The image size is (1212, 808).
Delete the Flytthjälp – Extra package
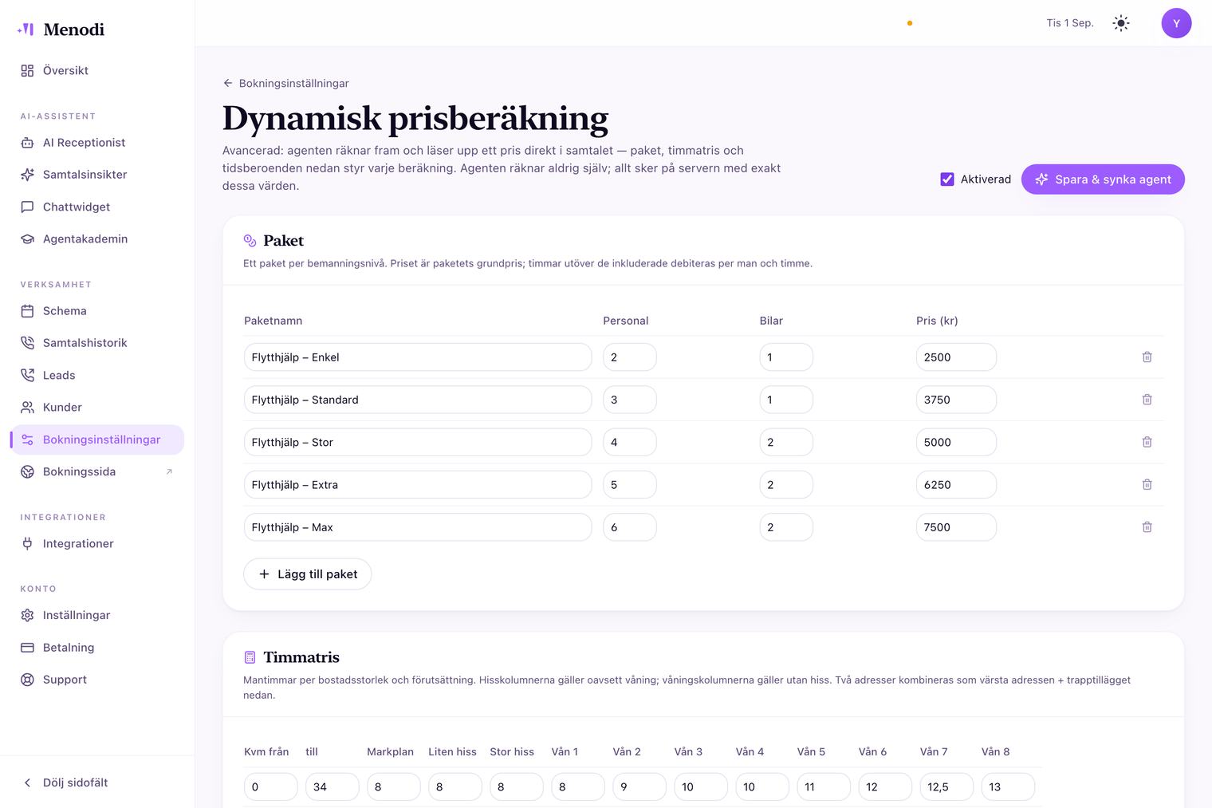click(x=1147, y=484)
